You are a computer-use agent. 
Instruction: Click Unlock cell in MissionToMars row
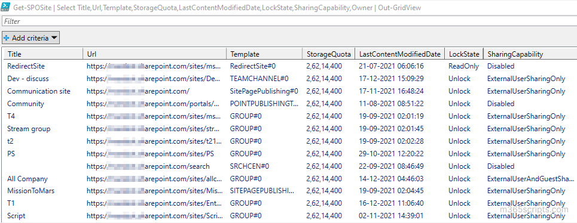click(460, 191)
